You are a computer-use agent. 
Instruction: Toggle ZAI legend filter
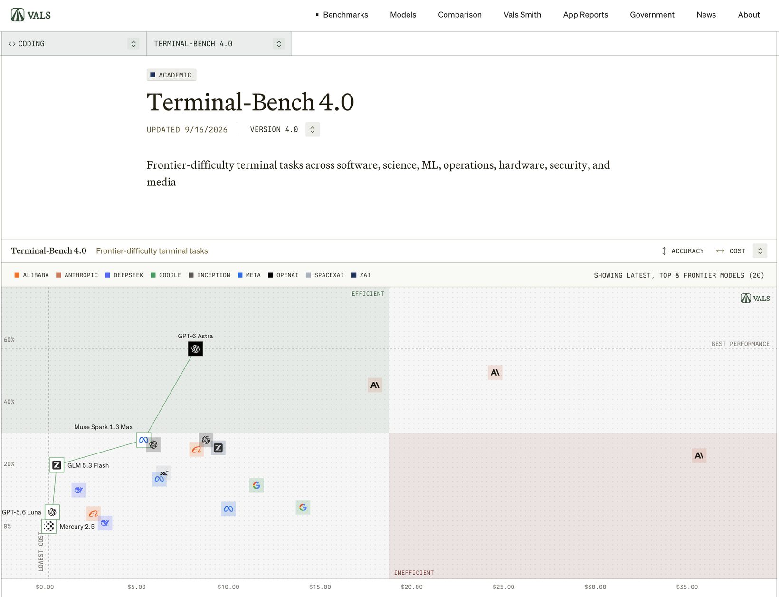click(x=361, y=275)
